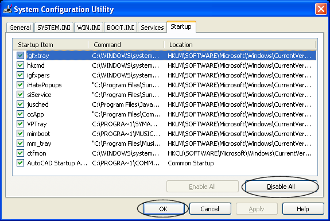
Task: Click the Disable All button
Action: 281,187
